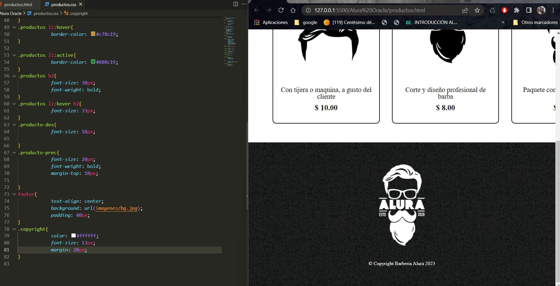Screen dimensions: 560x286
Task: Click line number 81 in the gutter
Action: tap(6, 250)
